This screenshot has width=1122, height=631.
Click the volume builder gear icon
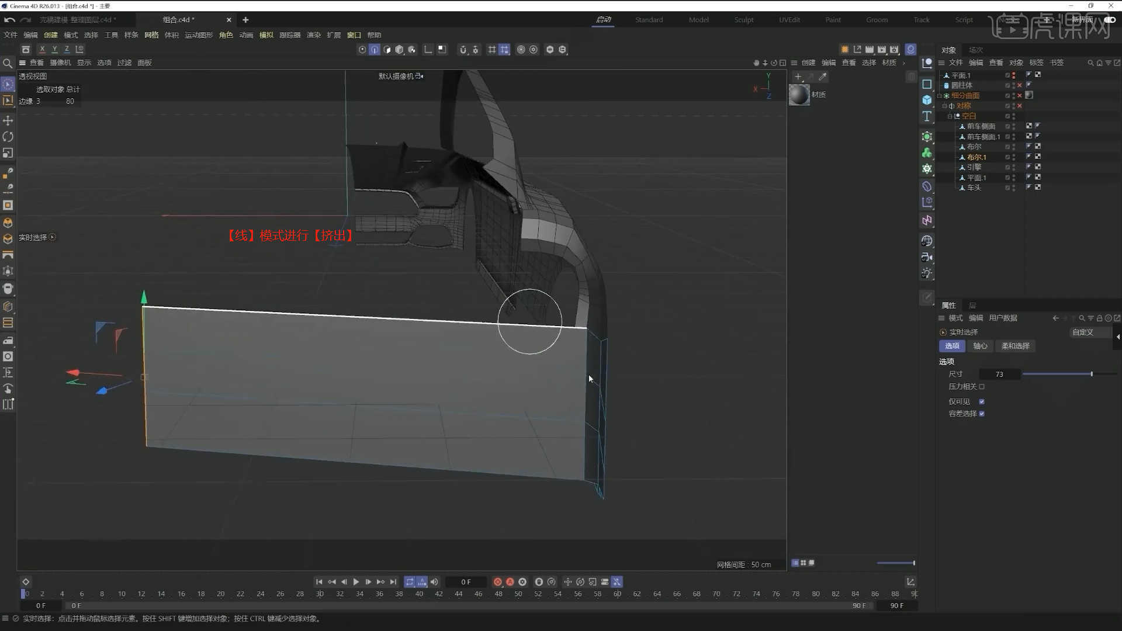coord(927,169)
